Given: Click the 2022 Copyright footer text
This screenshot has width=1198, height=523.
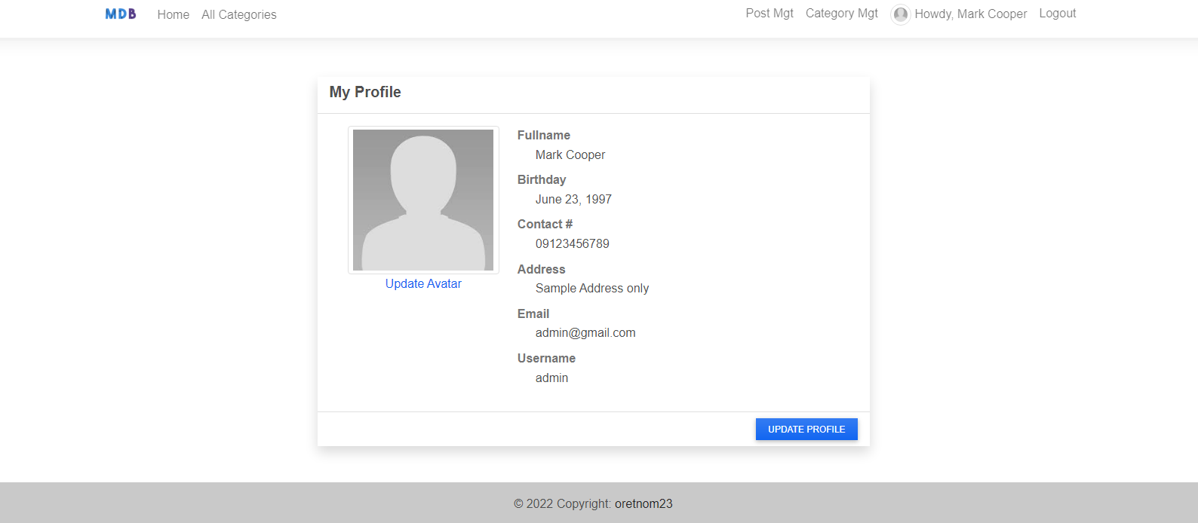Looking at the screenshot, I should 562,504.
